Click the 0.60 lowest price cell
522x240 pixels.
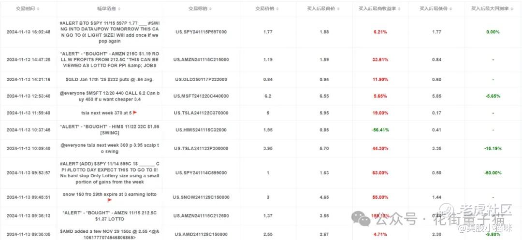(x=436, y=80)
